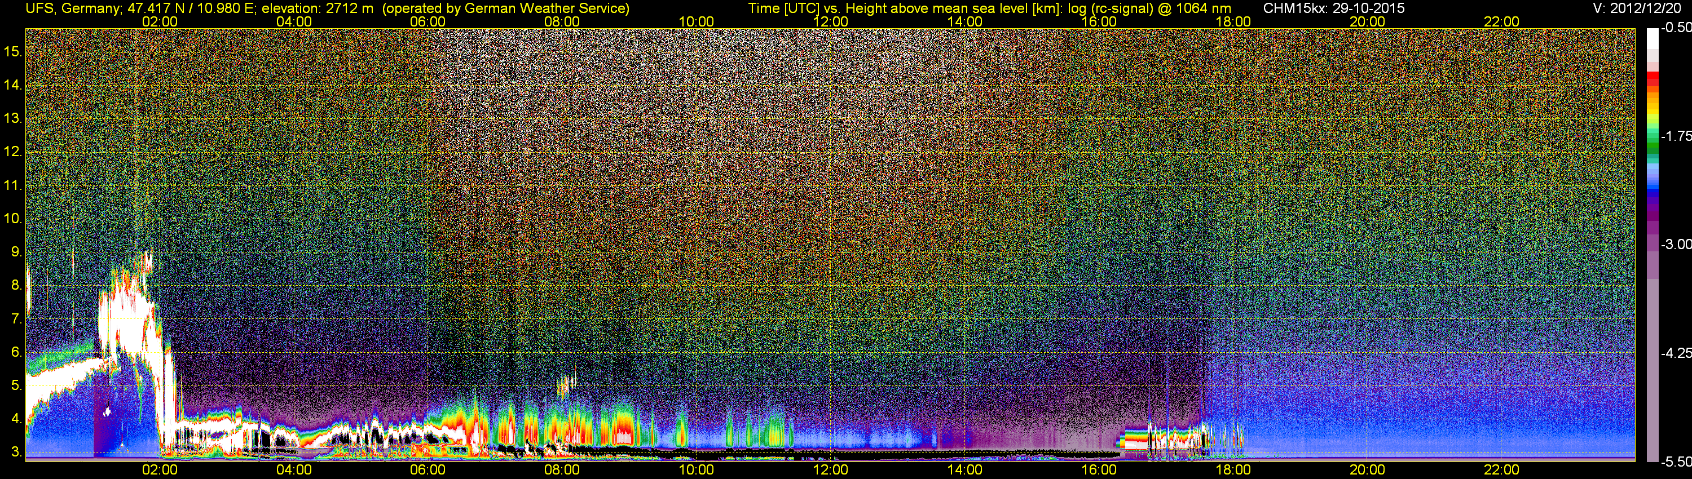
Task: Click the -4.25 value on the color scale
Action: 1676,353
